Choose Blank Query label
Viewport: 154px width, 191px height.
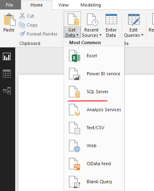coord(99,182)
